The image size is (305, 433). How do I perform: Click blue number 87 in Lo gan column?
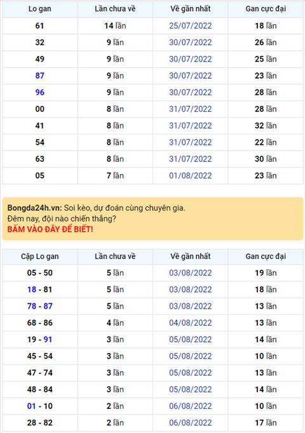(x=40, y=76)
